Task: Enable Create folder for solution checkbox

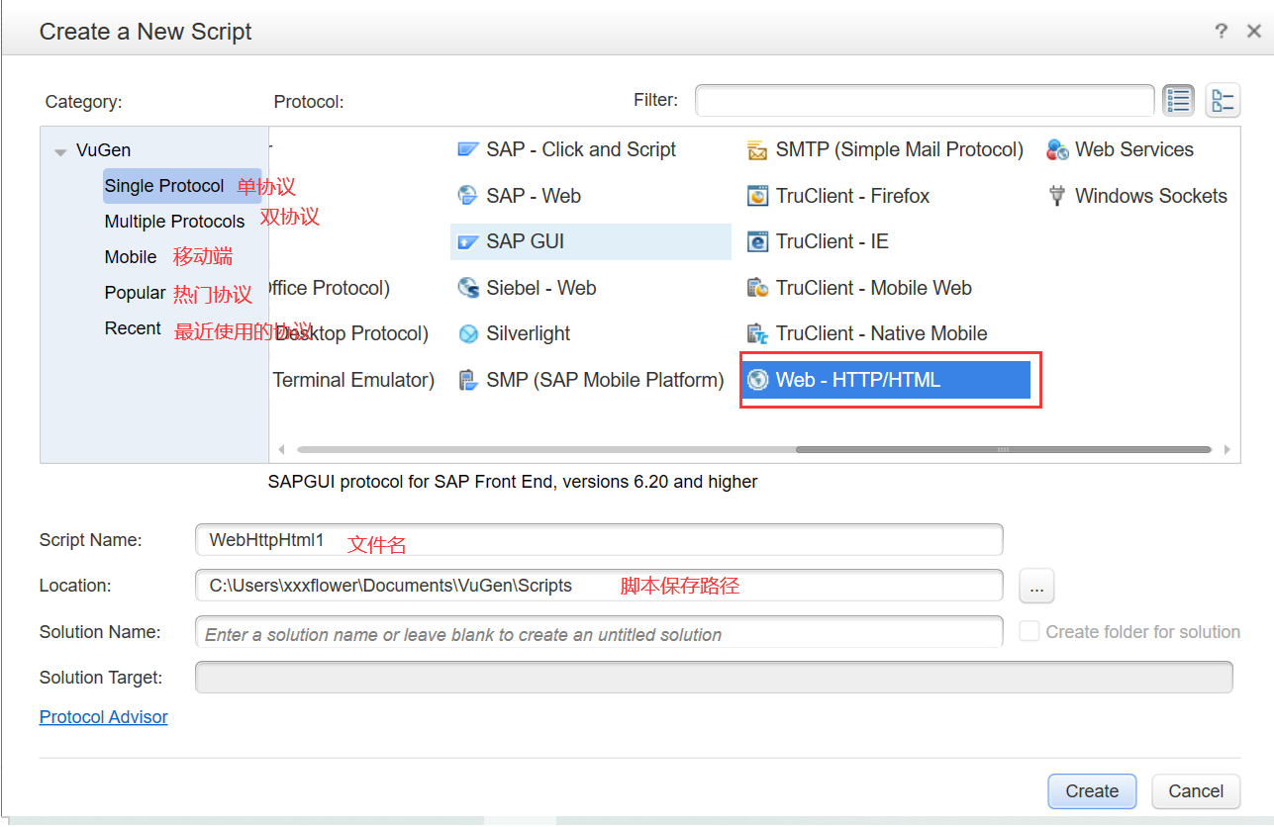Action: 1029,631
